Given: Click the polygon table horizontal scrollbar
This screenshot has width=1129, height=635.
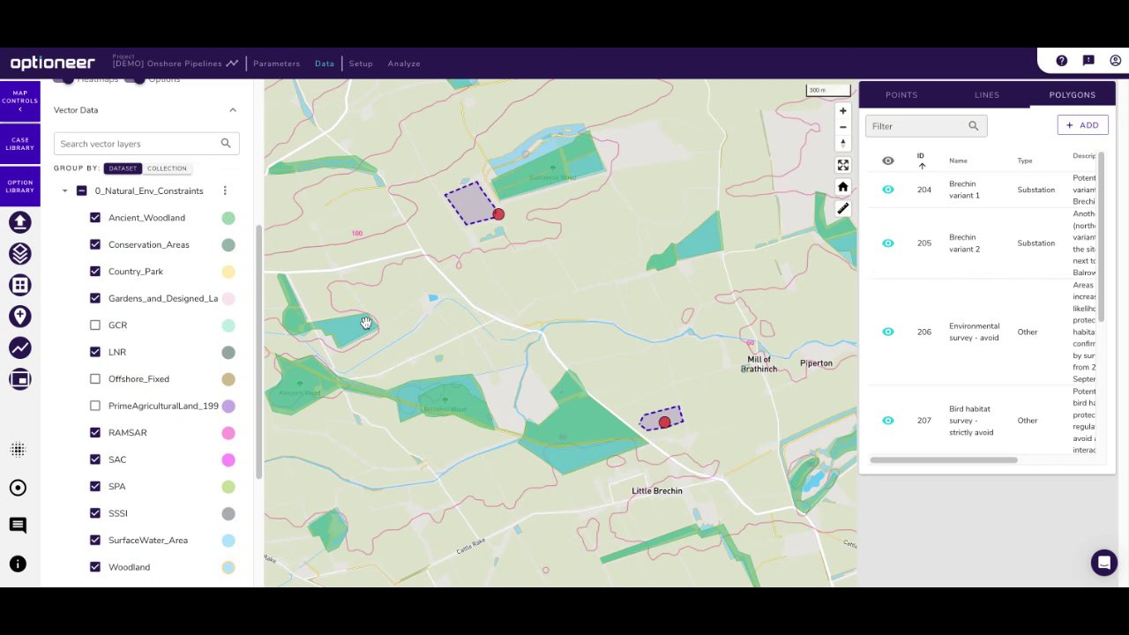Looking at the screenshot, I should 944,459.
